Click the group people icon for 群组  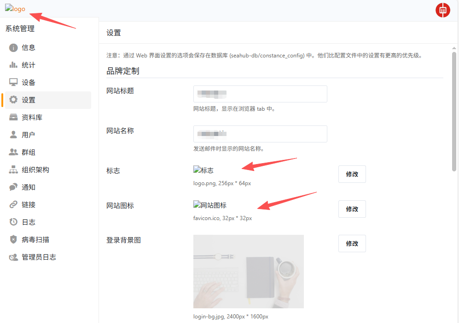pos(13,153)
